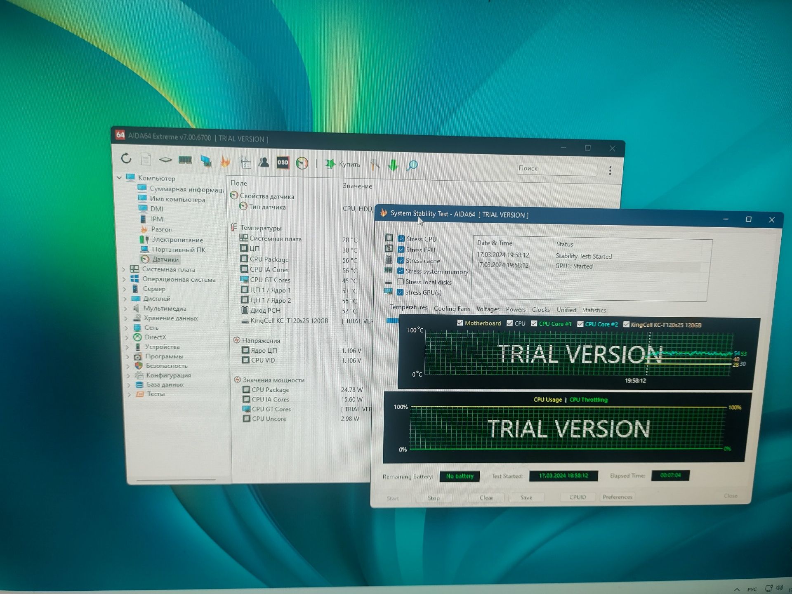Click the disk benchmark toolbar icon
This screenshot has width=792, height=594.
pyautogui.click(x=165, y=160)
